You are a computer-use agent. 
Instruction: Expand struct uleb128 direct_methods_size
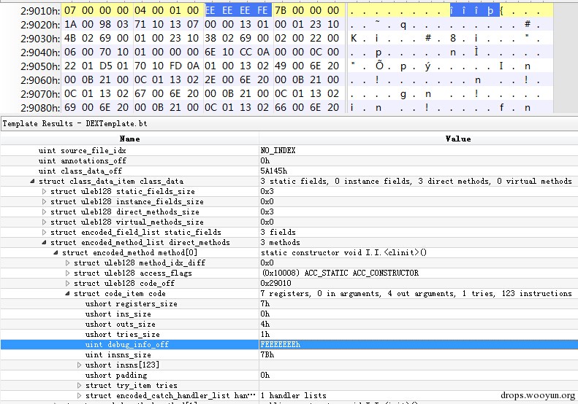[x=45, y=212]
